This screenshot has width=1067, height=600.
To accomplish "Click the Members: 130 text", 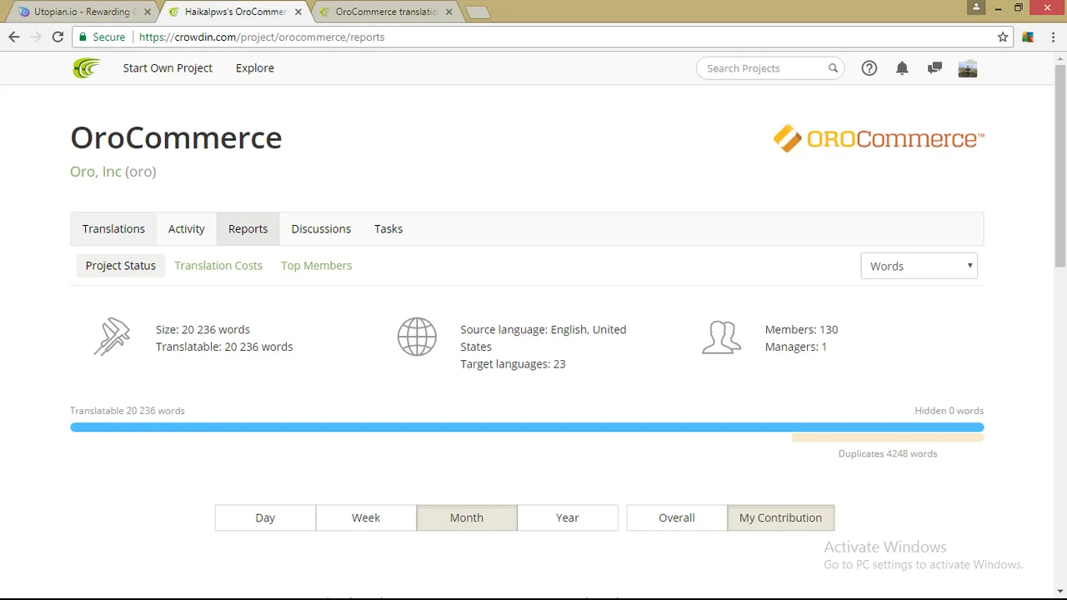I will (802, 329).
